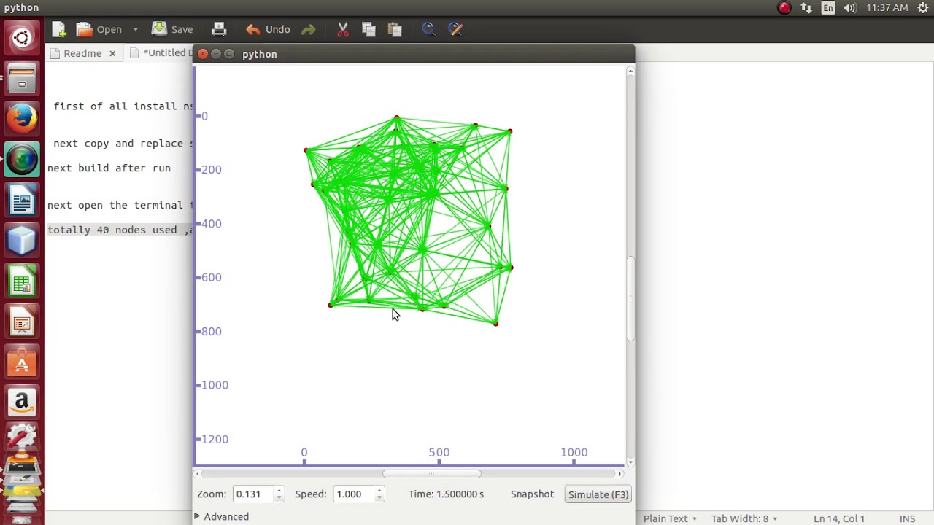Open the 11:37 AM clock menu
The width and height of the screenshot is (934, 525).
click(887, 8)
